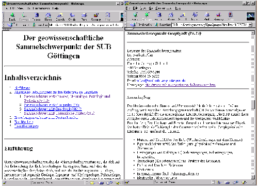The image size is (258, 186).
Task: Click Stop icon in right window toolbar
Action: [x=231, y=17]
